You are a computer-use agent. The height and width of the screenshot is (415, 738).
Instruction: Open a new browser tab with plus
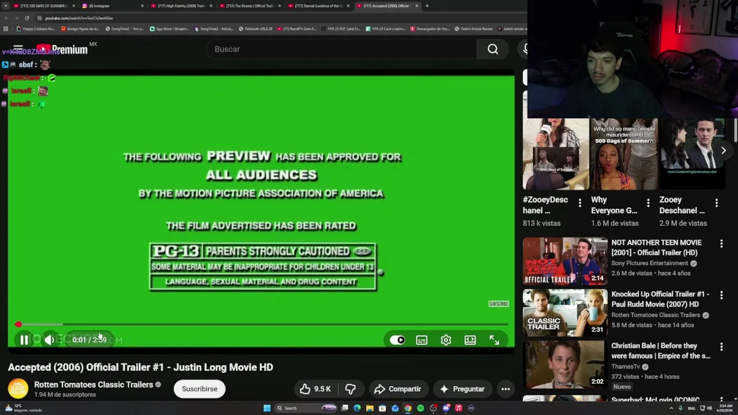click(x=427, y=6)
